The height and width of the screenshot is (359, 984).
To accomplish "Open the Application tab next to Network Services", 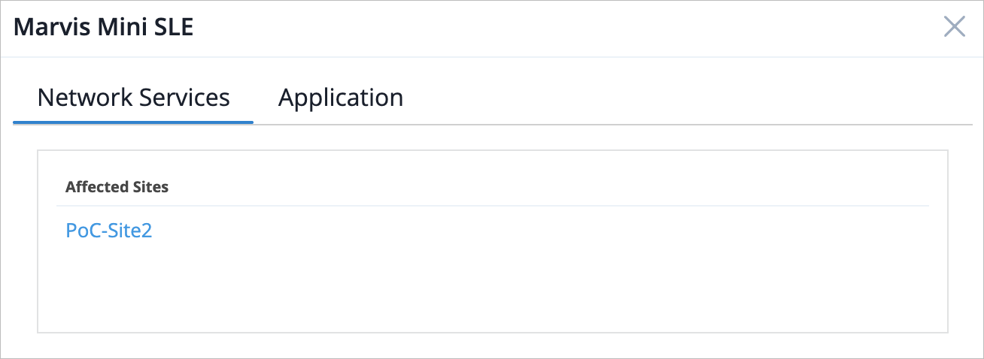I will pyautogui.click(x=340, y=98).
